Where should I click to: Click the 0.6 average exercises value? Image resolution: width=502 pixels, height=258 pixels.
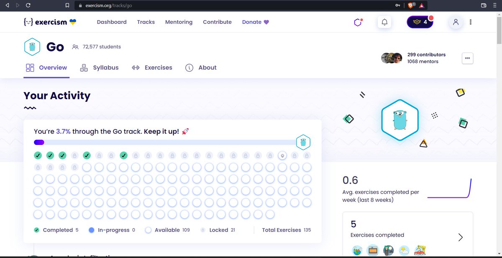pyautogui.click(x=350, y=181)
